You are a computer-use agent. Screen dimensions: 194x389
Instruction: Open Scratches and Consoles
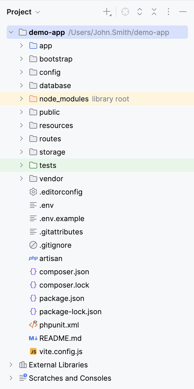pyautogui.click(x=70, y=378)
